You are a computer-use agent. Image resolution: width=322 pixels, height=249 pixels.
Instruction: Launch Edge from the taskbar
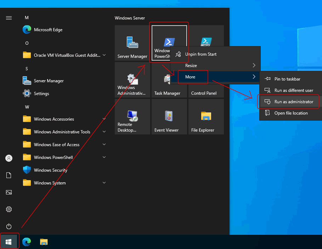tap(27, 242)
